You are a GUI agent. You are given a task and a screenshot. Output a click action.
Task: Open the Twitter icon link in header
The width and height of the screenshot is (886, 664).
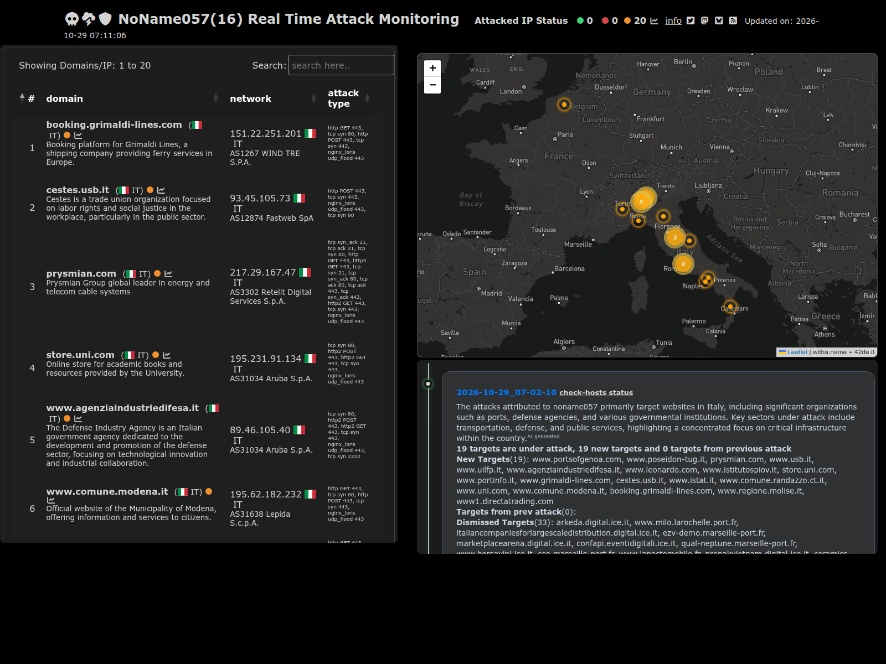pyautogui.click(x=691, y=21)
